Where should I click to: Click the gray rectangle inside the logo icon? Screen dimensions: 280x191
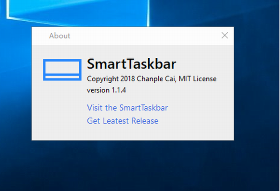[62, 68]
